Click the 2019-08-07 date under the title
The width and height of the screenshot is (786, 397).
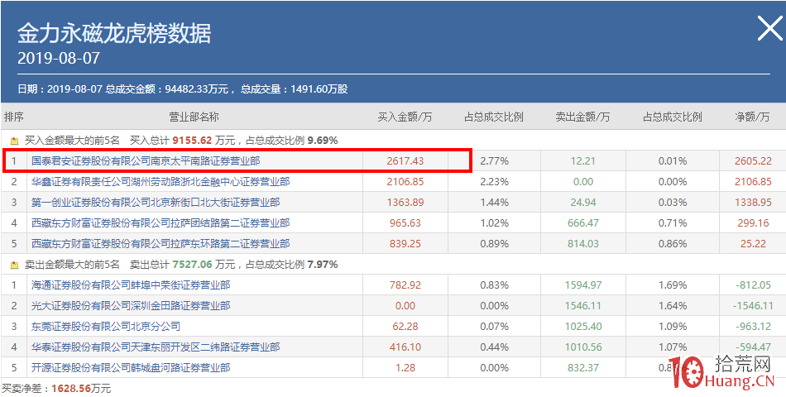[x=59, y=58]
